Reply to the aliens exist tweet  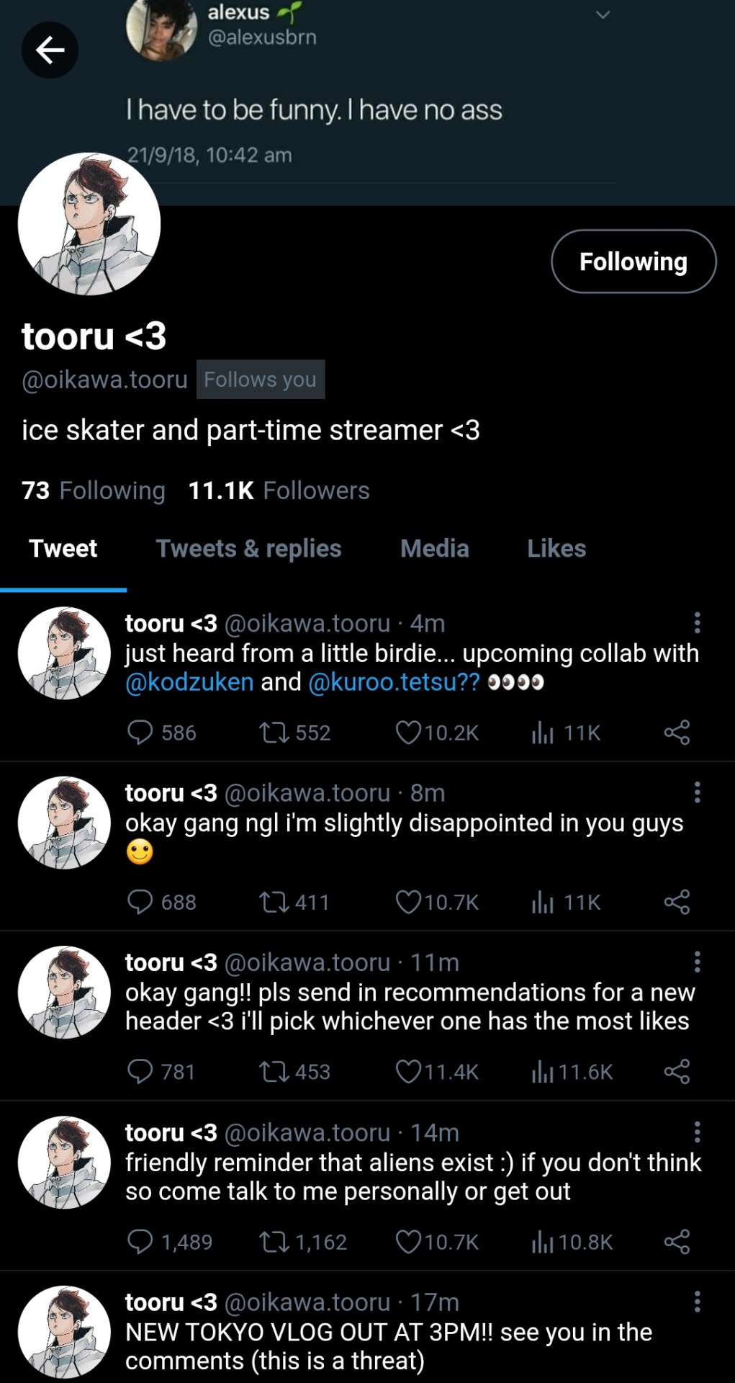140,1242
